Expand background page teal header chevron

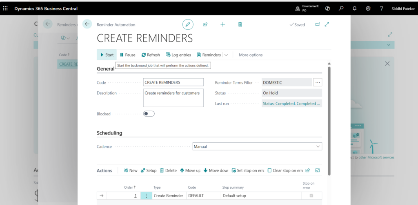click(388, 45)
